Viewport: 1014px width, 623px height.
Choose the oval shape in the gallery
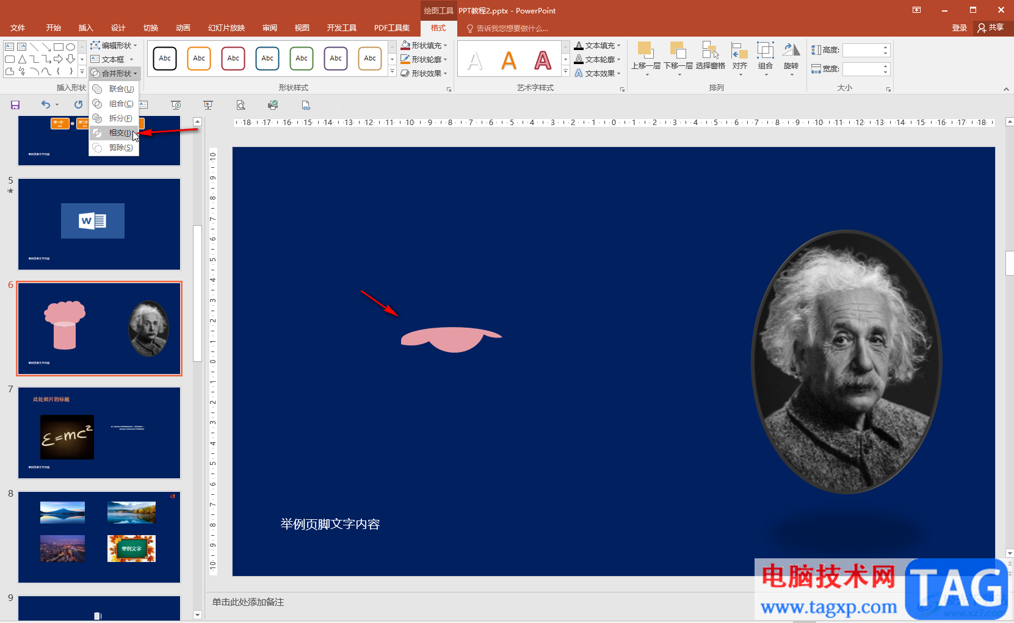click(71, 47)
